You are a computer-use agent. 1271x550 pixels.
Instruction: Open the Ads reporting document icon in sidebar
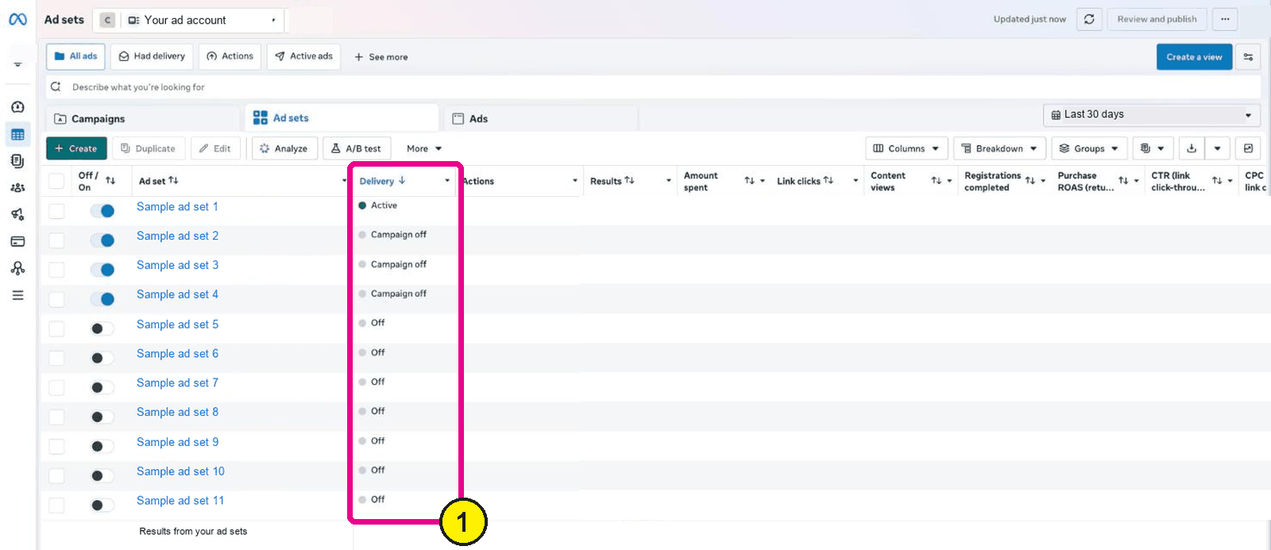[x=17, y=161]
